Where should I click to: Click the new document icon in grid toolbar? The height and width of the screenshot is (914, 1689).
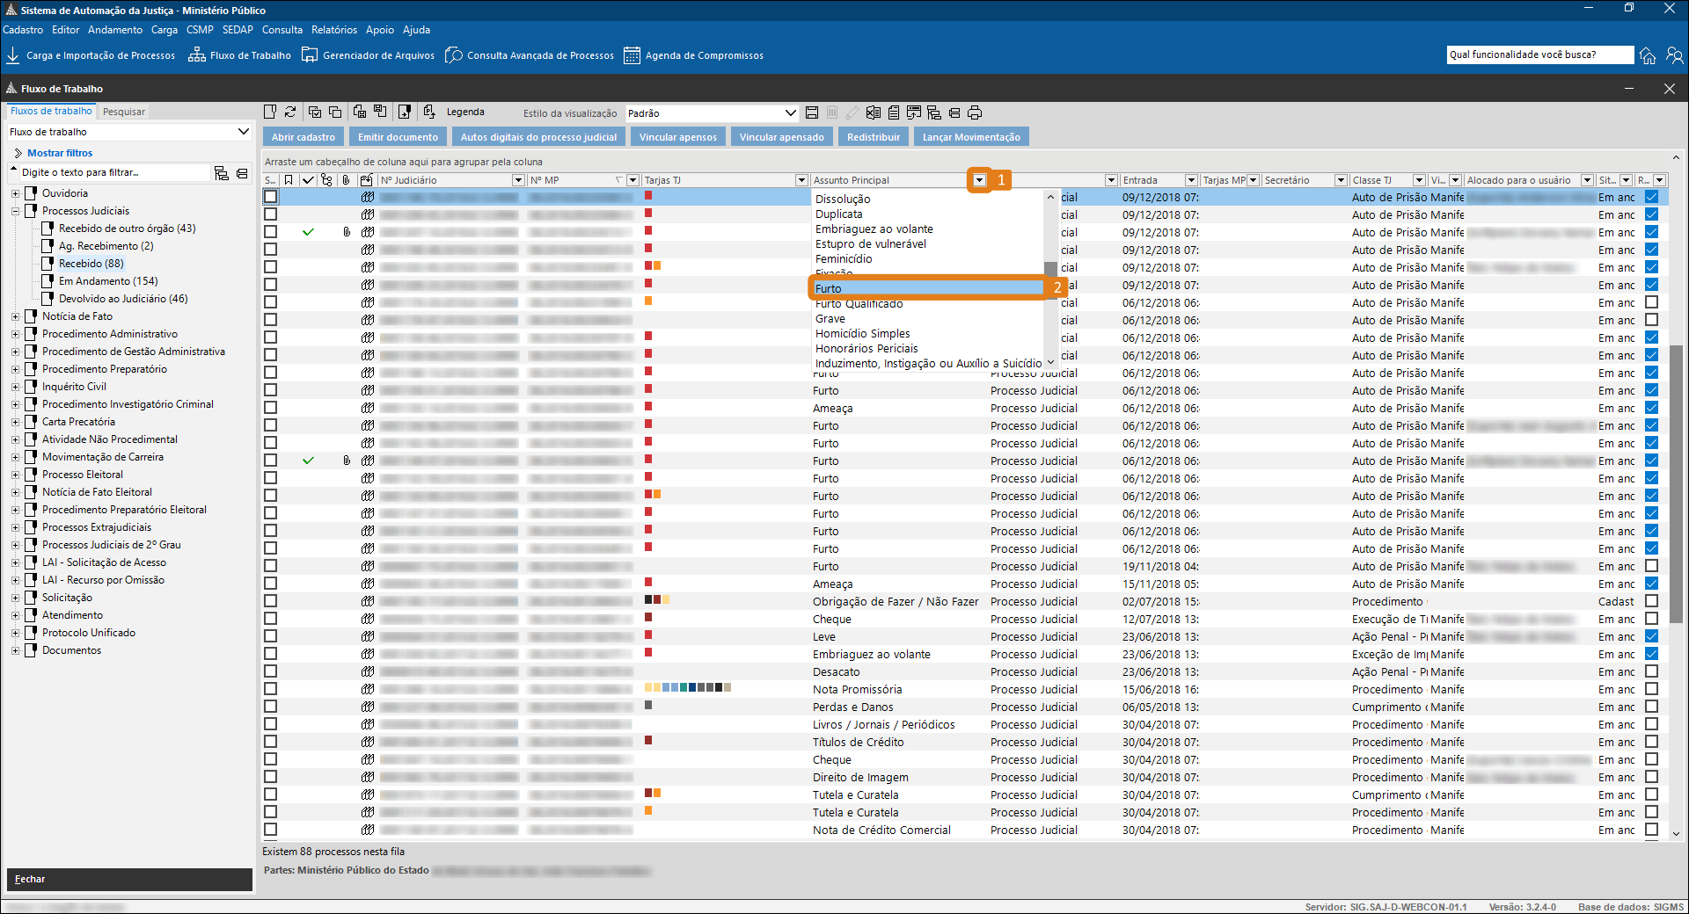pyautogui.click(x=270, y=112)
